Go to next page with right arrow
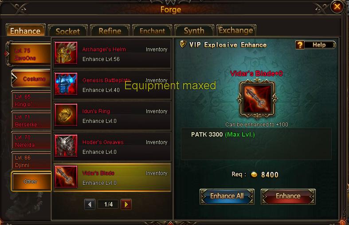The image size is (349, 225). pos(126,204)
